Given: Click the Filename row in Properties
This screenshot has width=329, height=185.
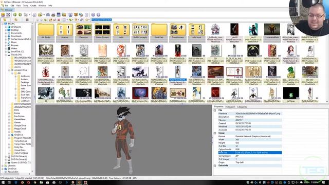Looking at the screenshot, I should tap(250, 114).
